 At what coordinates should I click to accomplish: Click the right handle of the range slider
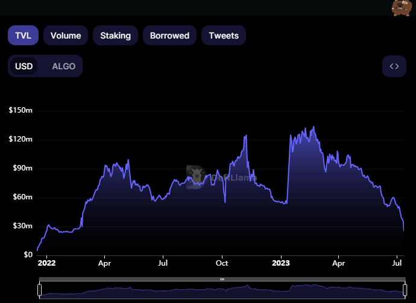tap(404, 290)
